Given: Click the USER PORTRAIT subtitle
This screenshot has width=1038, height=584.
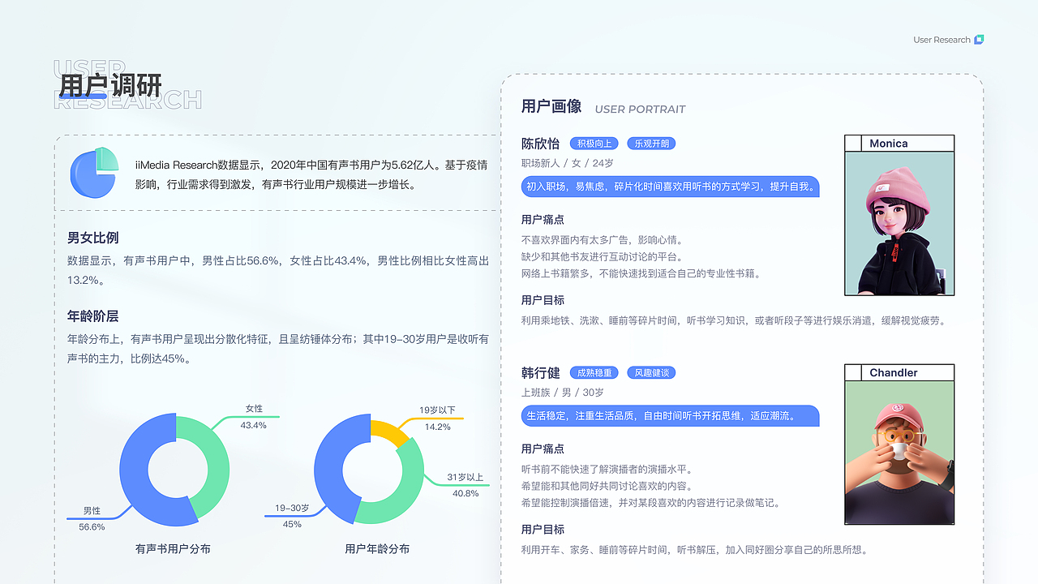Looking at the screenshot, I should pos(641,109).
